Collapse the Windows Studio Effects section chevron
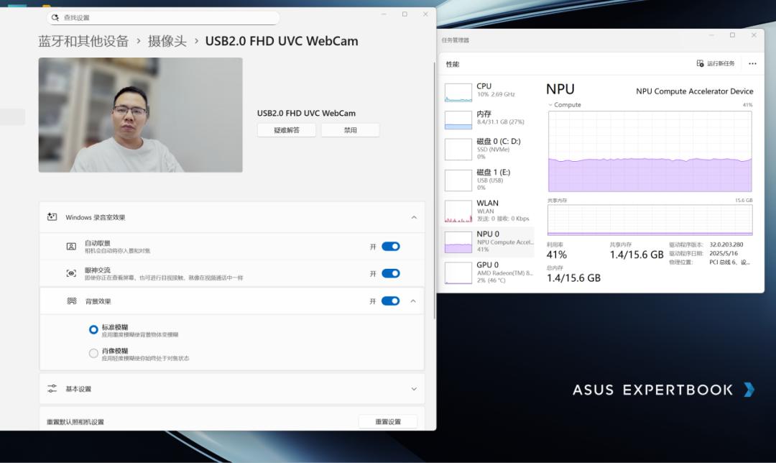776x463 pixels. tap(414, 217)
